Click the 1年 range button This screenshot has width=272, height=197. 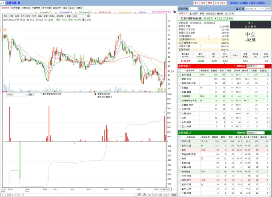[161, 195]
